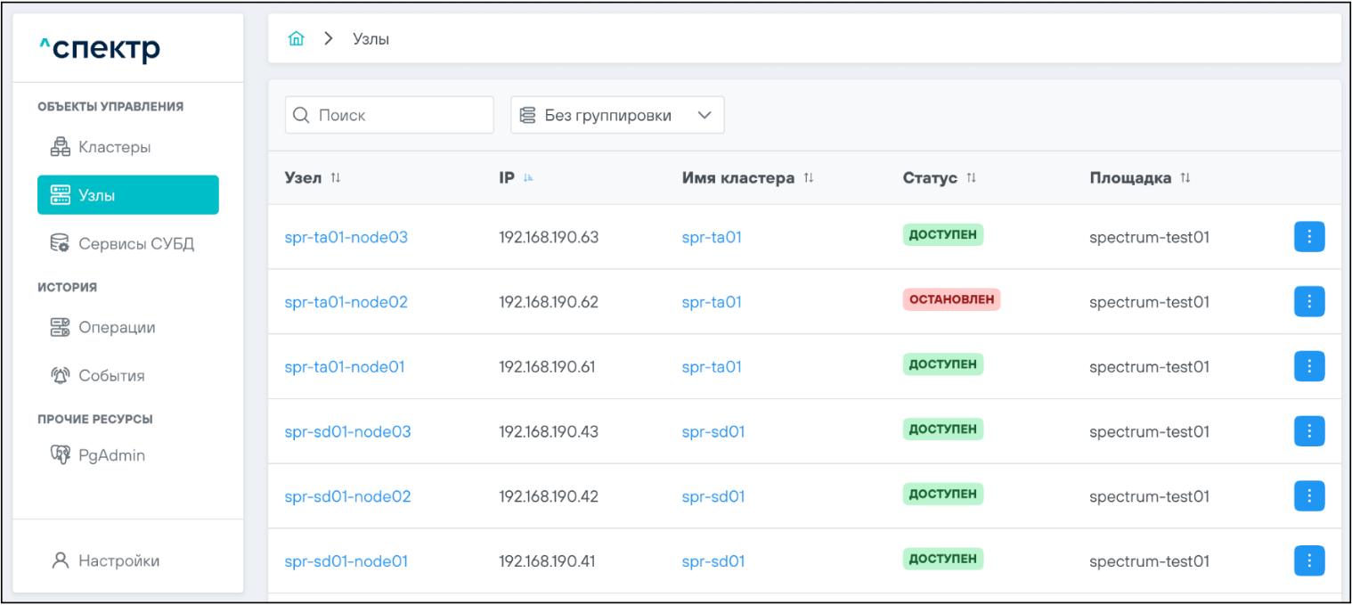
Task: Sort table by IP column icon
Action: coord(528,178)
